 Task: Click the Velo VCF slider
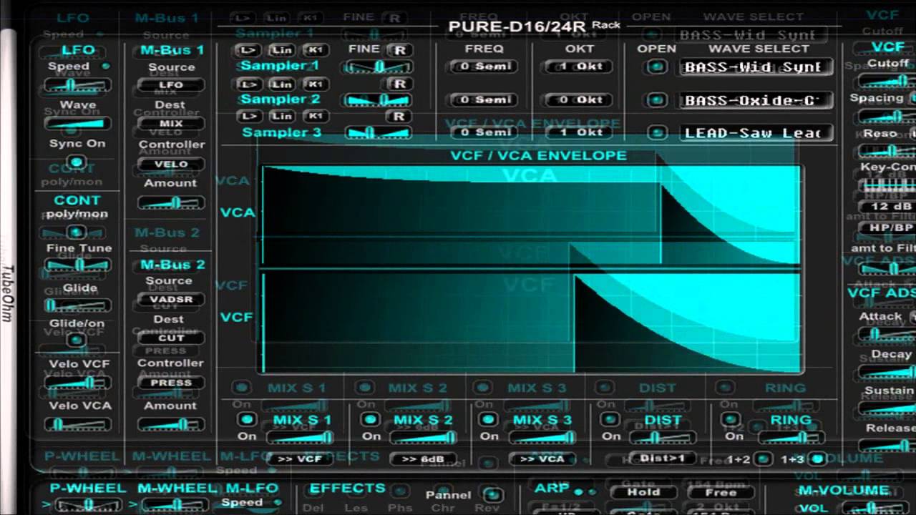coord(77,383)
